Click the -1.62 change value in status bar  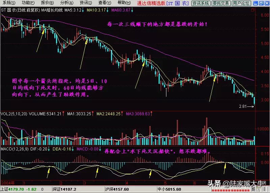[31, 189]
